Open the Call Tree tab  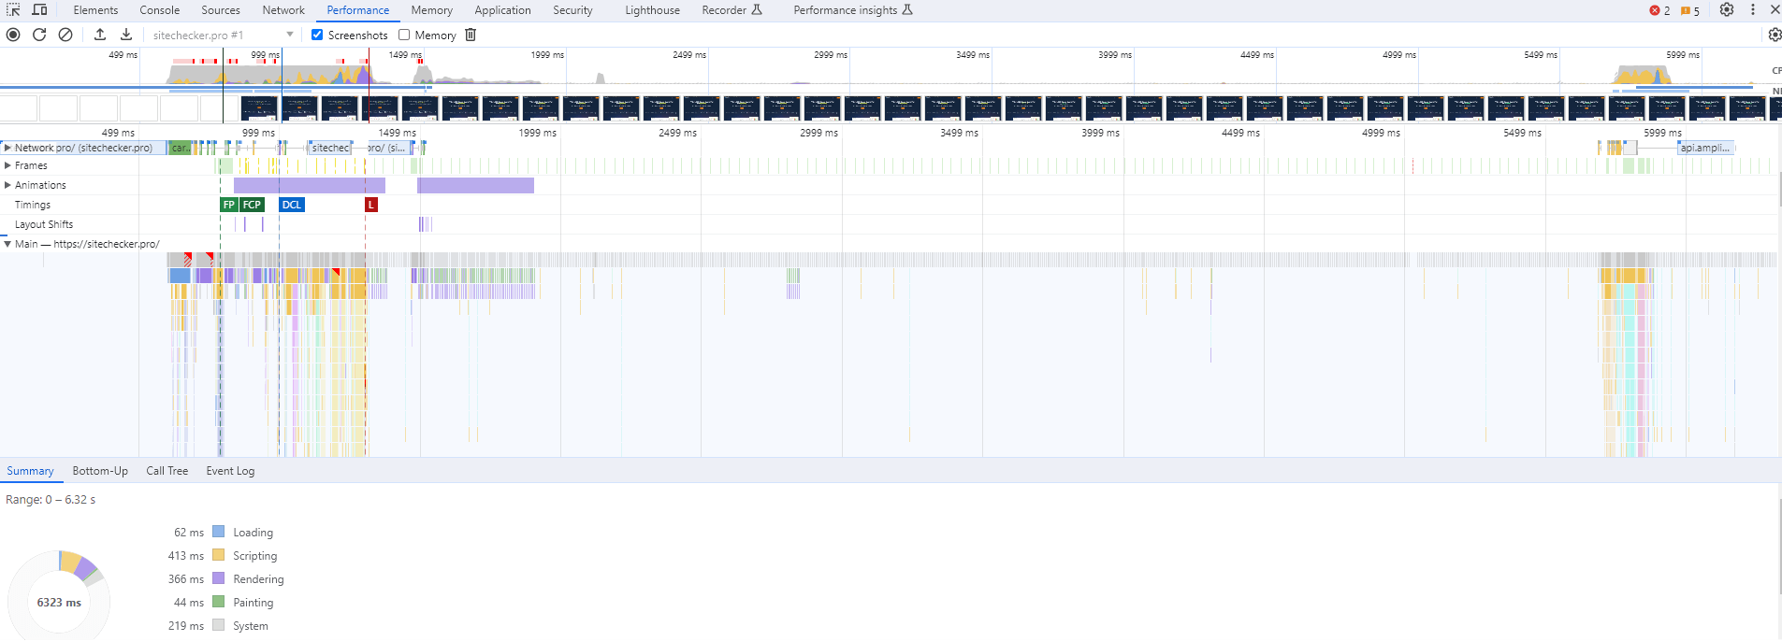(167, 471)
